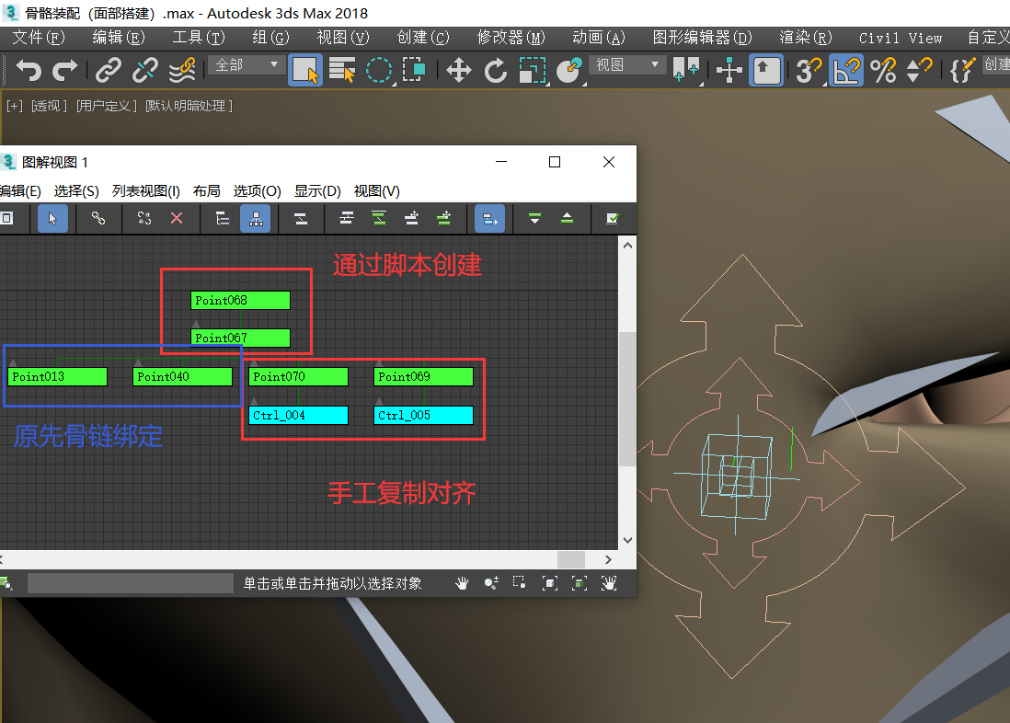1010x723 pixels.
Task: Click schematic view Preferences checkmark icon
Action: (x=613, y=218)
